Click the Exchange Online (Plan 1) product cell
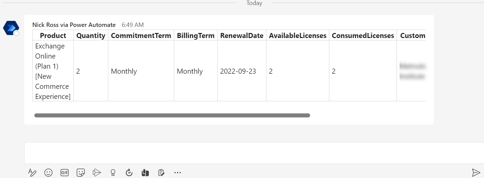This screenshot has width=484, height=178. click(x=53, y=71)
